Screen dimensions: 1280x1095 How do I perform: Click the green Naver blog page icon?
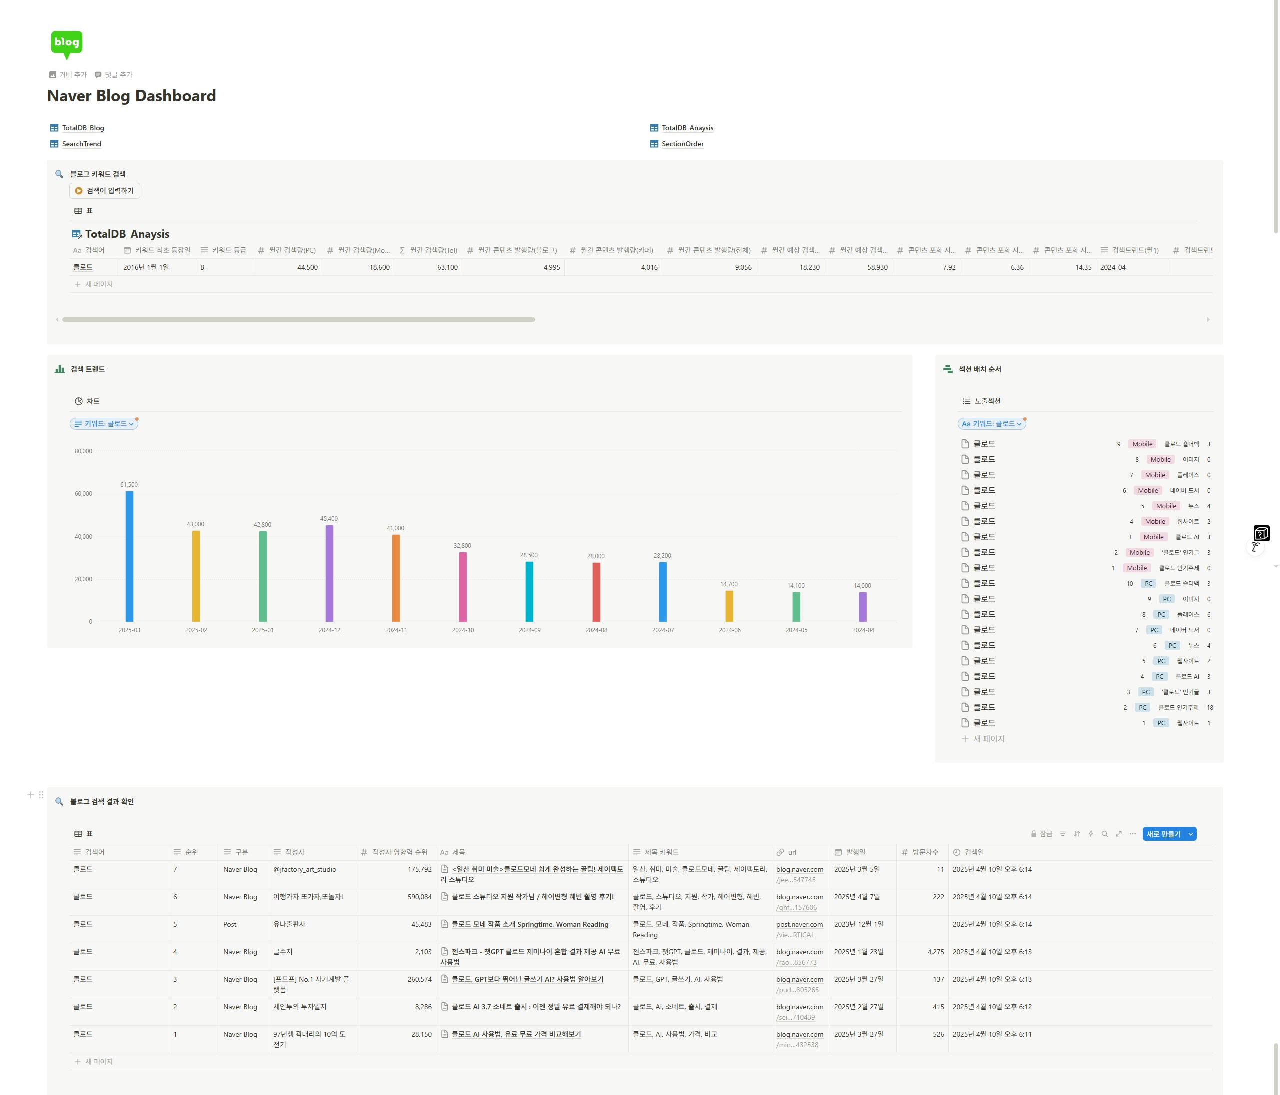pyautogui.click(x=66, y=44)
